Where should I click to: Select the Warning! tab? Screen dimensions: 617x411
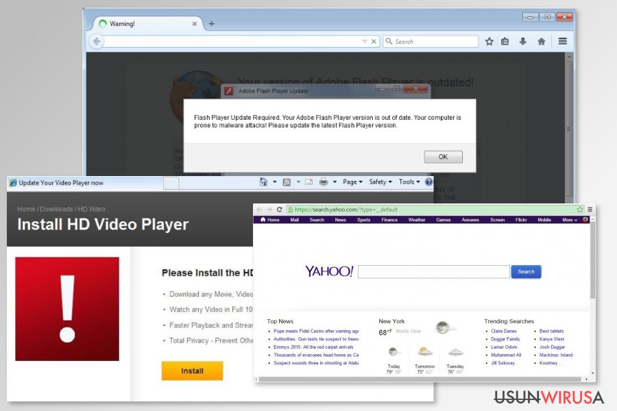point(147,23)
